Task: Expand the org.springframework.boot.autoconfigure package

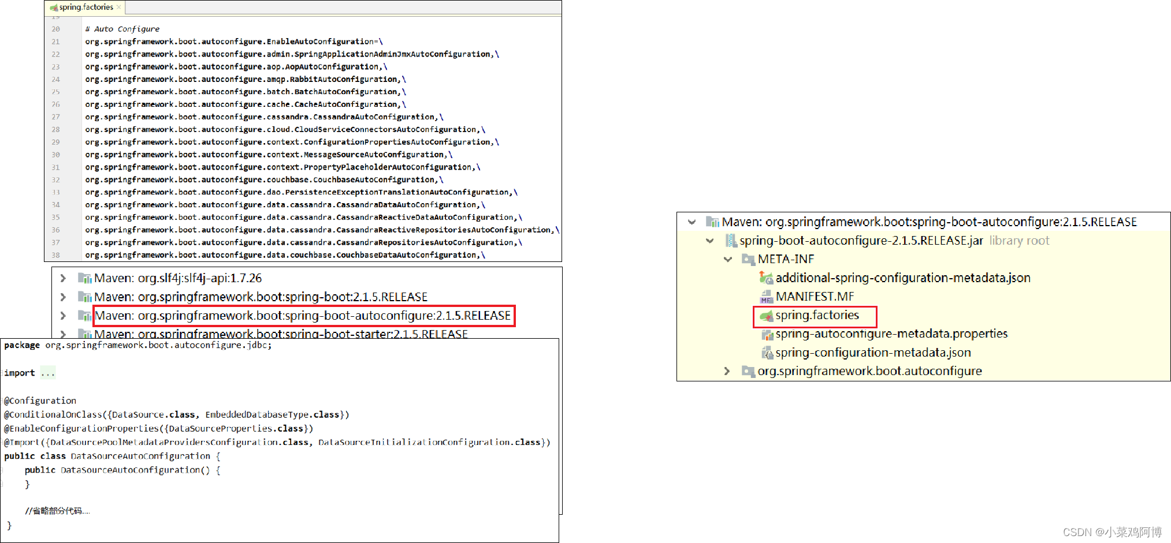Action: pos(727,371)
